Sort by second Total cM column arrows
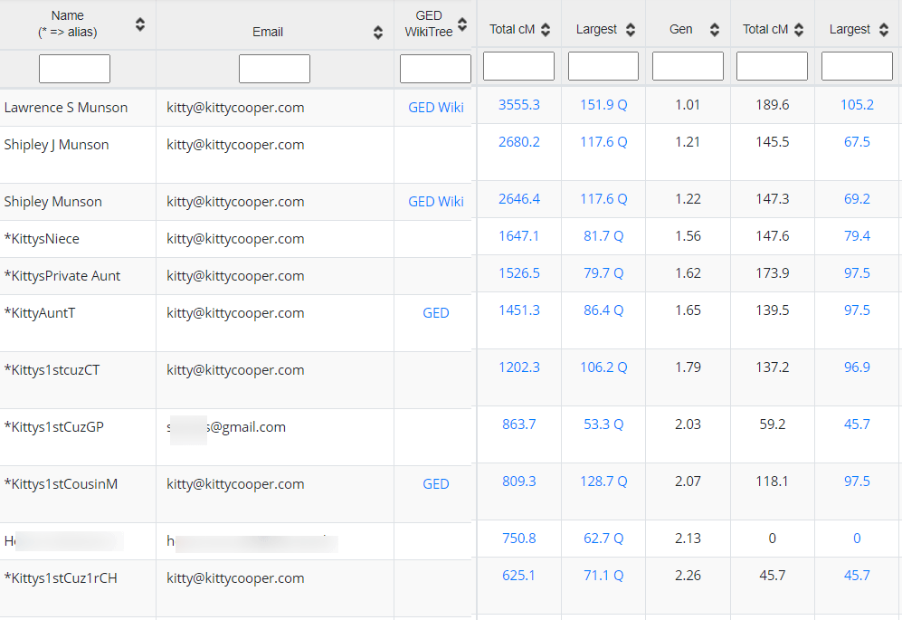 pyautogui.click(x=799, y=29)
